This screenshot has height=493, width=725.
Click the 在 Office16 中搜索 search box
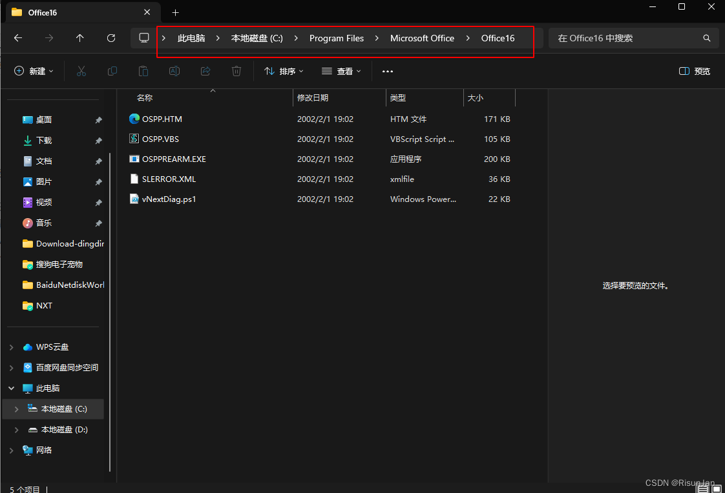[633, 38]
